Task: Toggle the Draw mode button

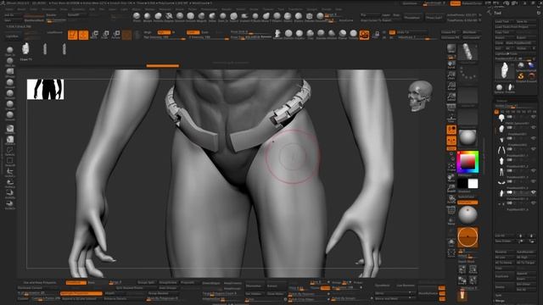Action: [x=83, y=35]
